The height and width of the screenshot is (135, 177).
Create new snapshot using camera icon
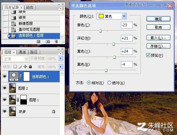pos(48,42)
